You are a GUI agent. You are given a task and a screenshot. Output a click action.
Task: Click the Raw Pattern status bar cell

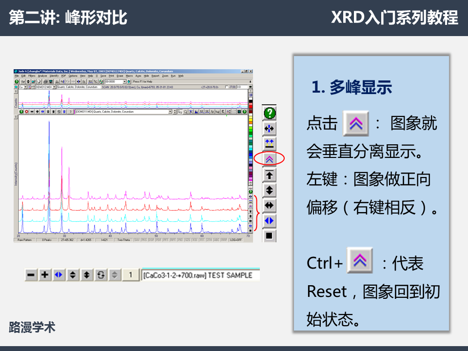pos(25,240)
